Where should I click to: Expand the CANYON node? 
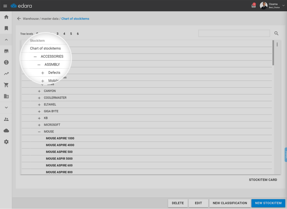[x=39, y=91]
